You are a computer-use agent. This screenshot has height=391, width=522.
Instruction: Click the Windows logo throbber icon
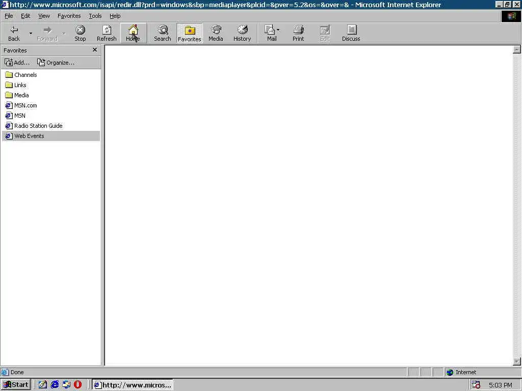(511, 16)
